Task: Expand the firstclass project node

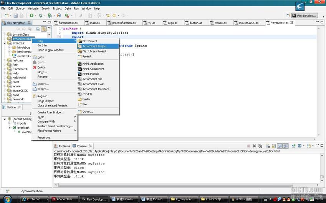Action: click(x=4, y=61)
